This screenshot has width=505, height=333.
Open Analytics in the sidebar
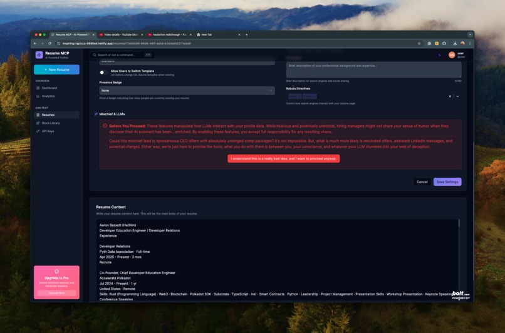[x=56, y=96]
